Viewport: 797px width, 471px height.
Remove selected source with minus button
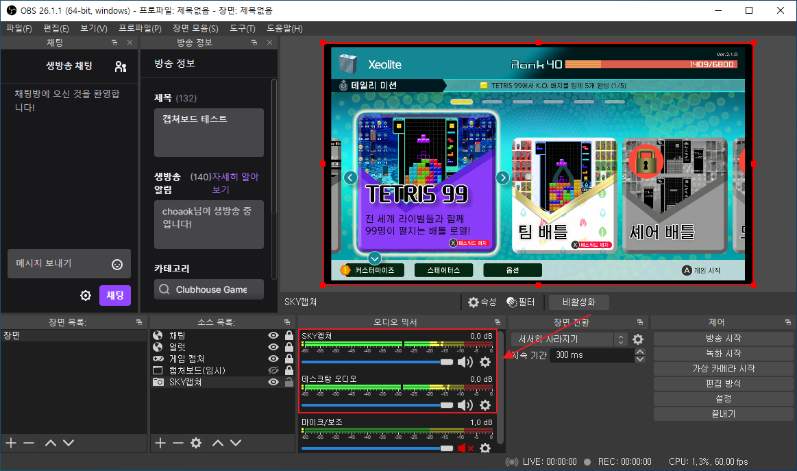pos(178,443)
